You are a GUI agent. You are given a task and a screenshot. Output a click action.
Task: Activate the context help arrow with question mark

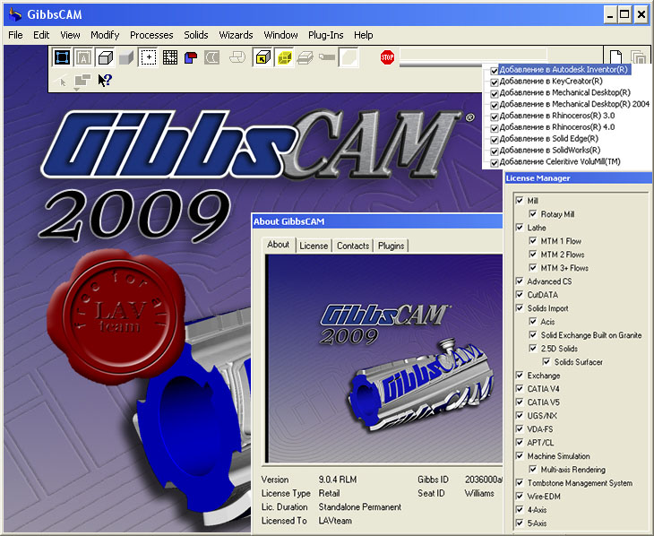(x=105, y=80)
